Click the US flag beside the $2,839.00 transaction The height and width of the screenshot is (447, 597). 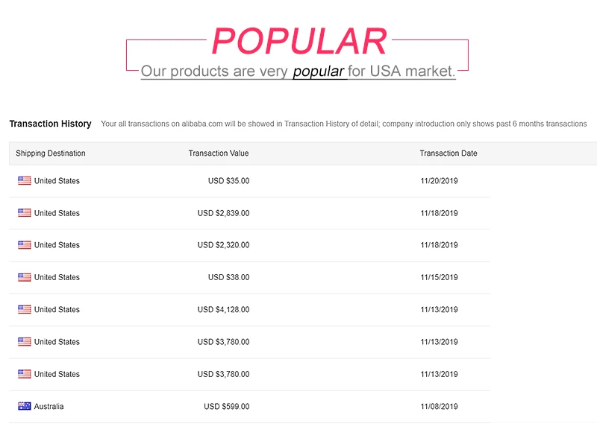(x=25, y=213)
